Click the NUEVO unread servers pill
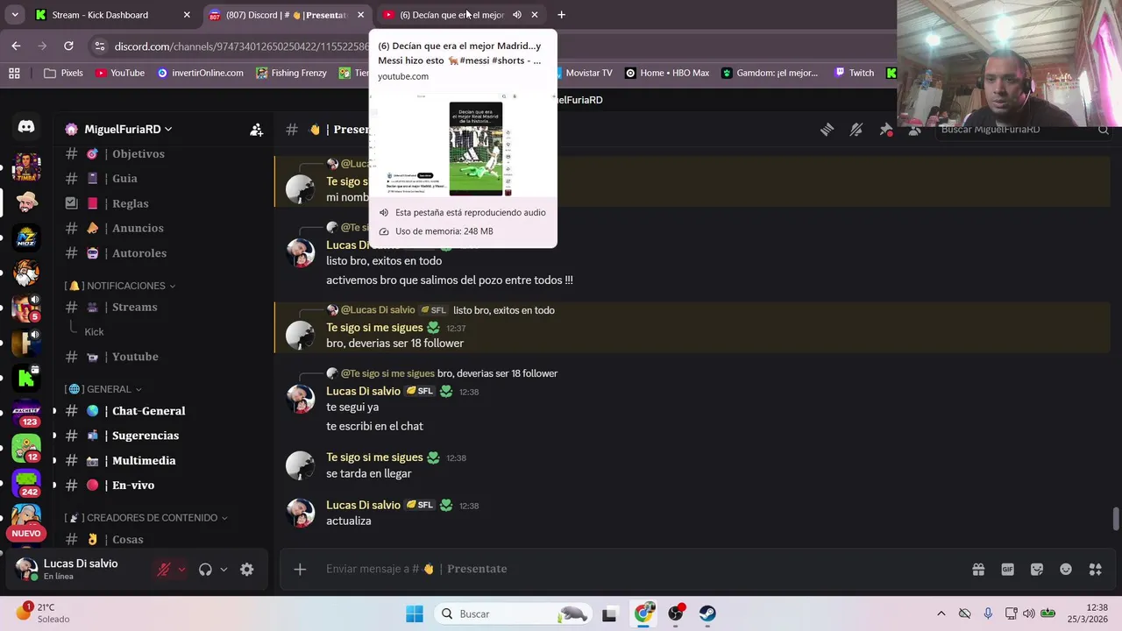This screenshot has height=631, width=1122. 26,533
